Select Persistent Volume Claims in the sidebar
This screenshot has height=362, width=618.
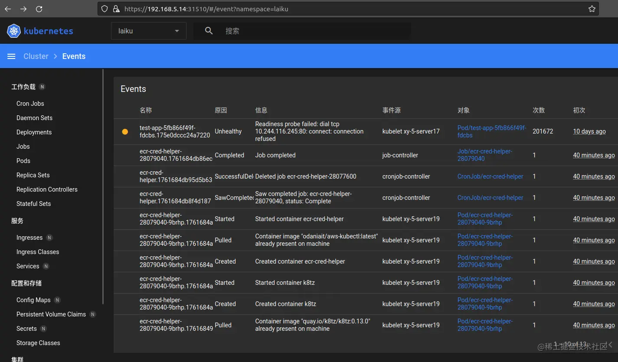coord(51,314)
